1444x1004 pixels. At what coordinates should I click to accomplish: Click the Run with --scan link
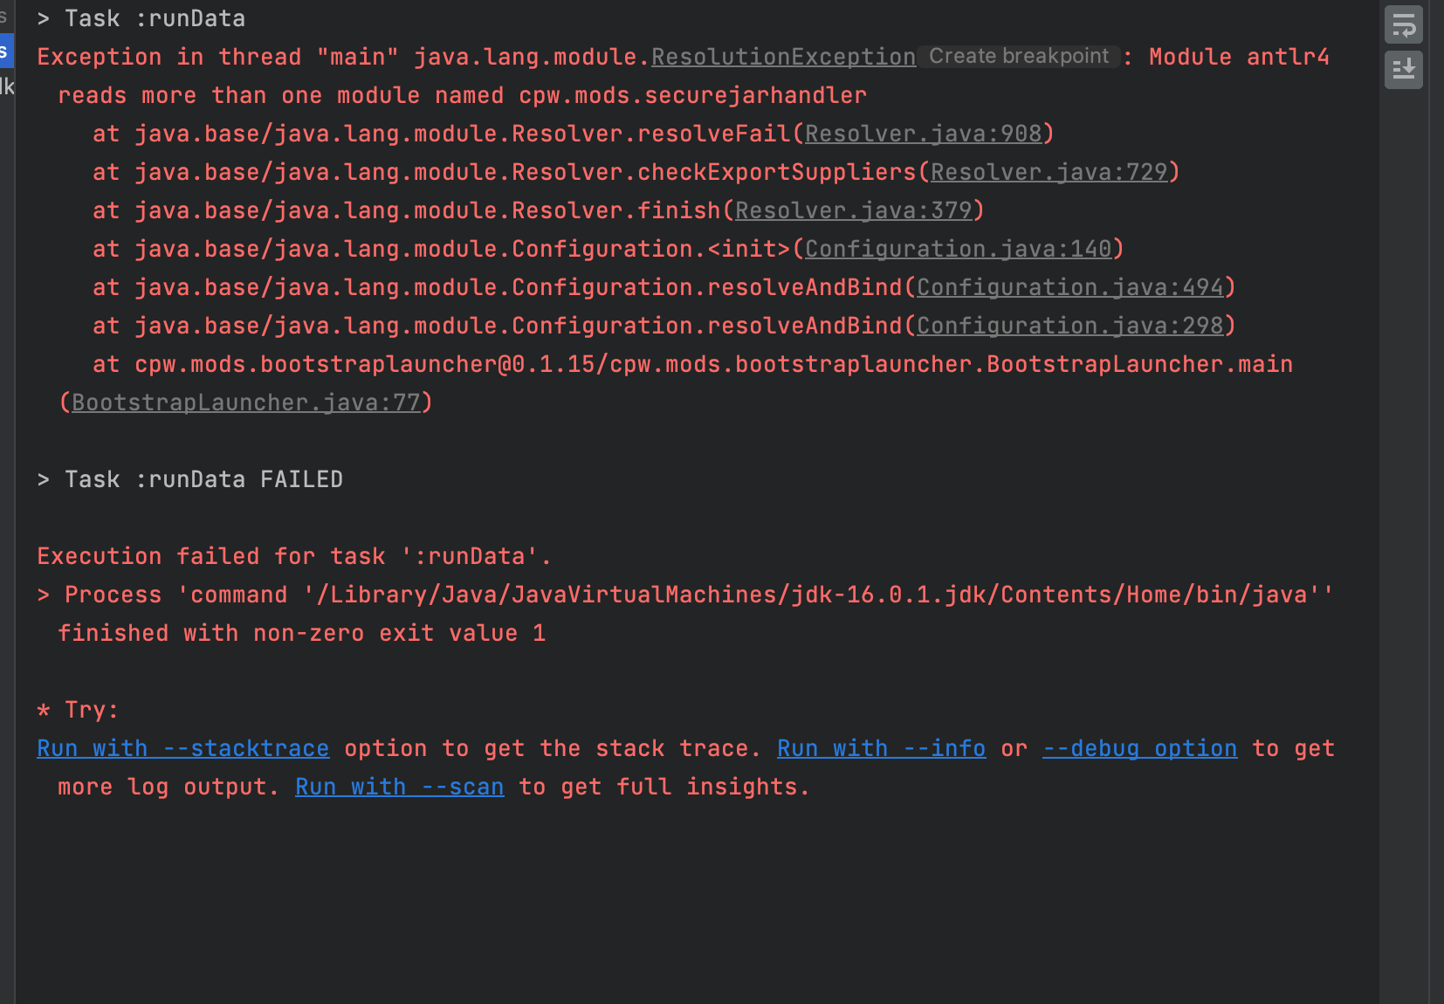click(399, 787)
